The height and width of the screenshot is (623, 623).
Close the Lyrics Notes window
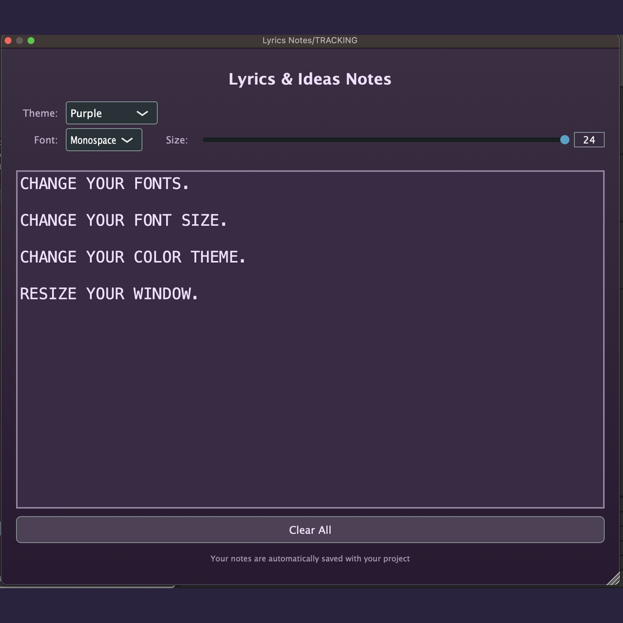[x=8, y=40]
